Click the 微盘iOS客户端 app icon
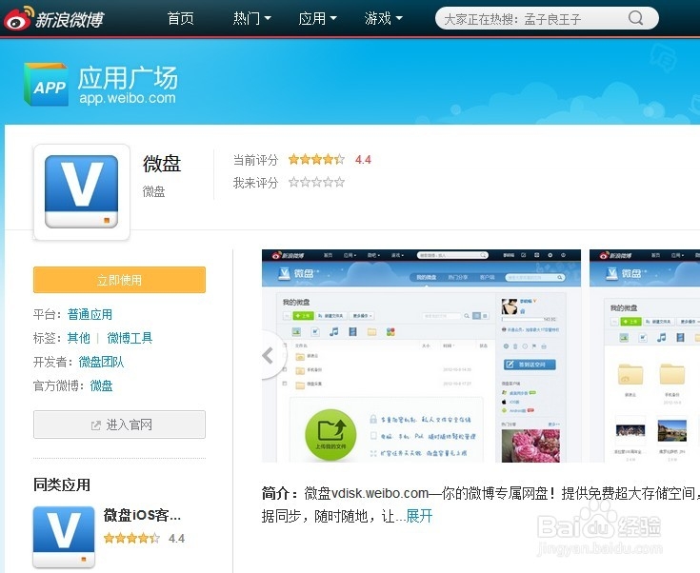 click(64, 537)
